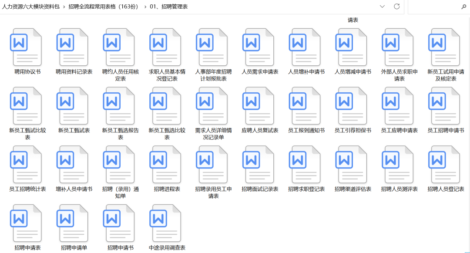This screenshot has height=253, width=470.
Task: Select 新员工试用申请及核定表 file icon
Action: [x=444, y=47]
